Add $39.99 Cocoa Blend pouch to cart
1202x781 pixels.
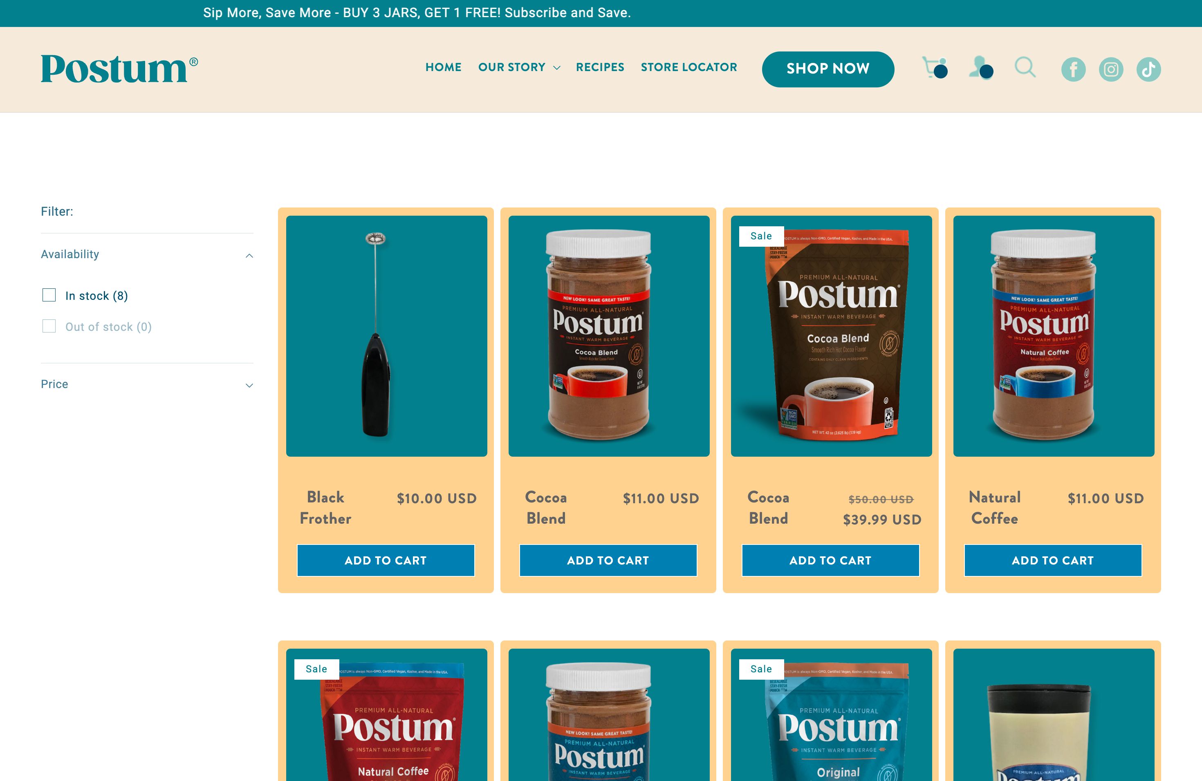point(830,560)
